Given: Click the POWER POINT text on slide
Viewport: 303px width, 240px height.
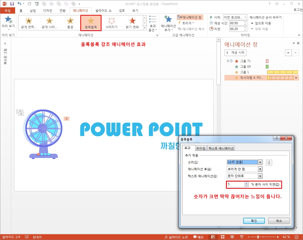Looking at the screenshot, I should [x=141, y=129].
